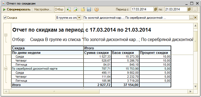Viewport: 201px width, 97px height.
Task: Uncheck the Скидка filter checkbox
Action: point(5,18)
